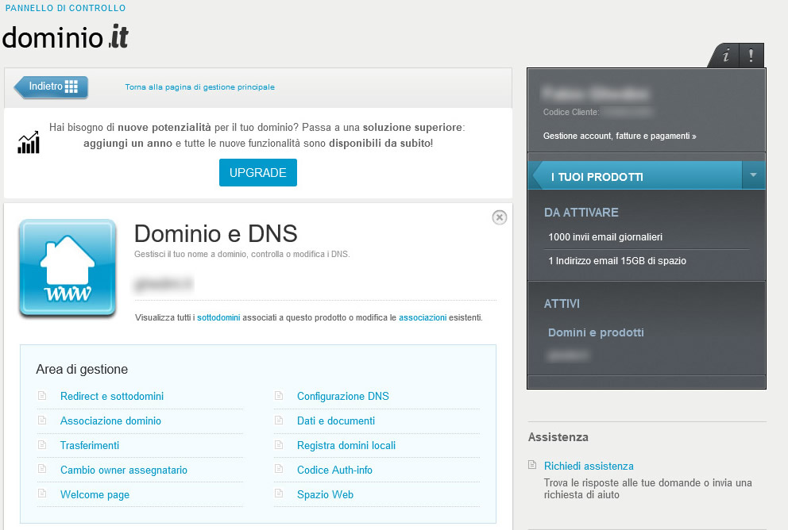Image resolution: width=788 pixels, height=530 pixels.
Task: Open Codice Auth-info
Action: 334,470
